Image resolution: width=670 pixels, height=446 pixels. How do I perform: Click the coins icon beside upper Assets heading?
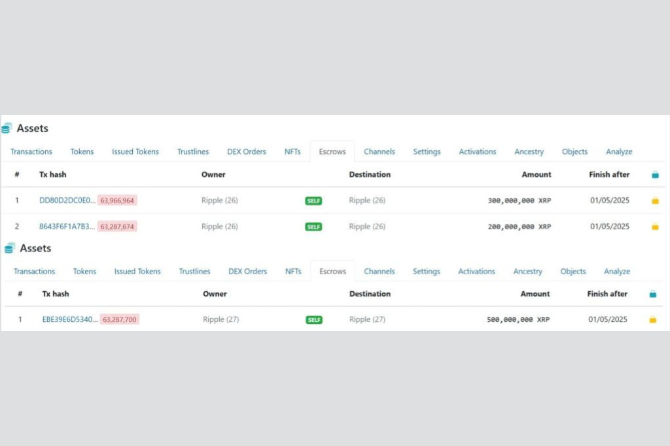coord(7,128)
